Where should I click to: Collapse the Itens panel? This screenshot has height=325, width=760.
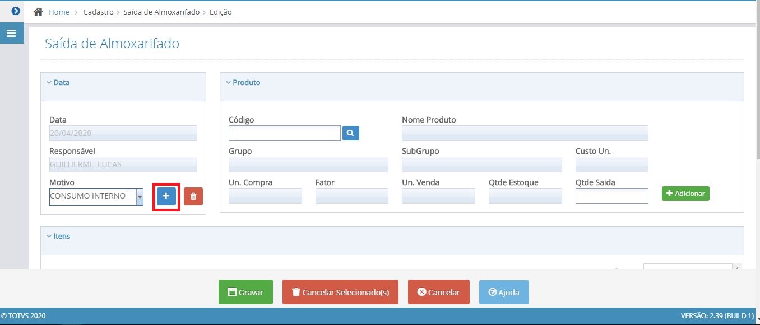click(58, 236)
